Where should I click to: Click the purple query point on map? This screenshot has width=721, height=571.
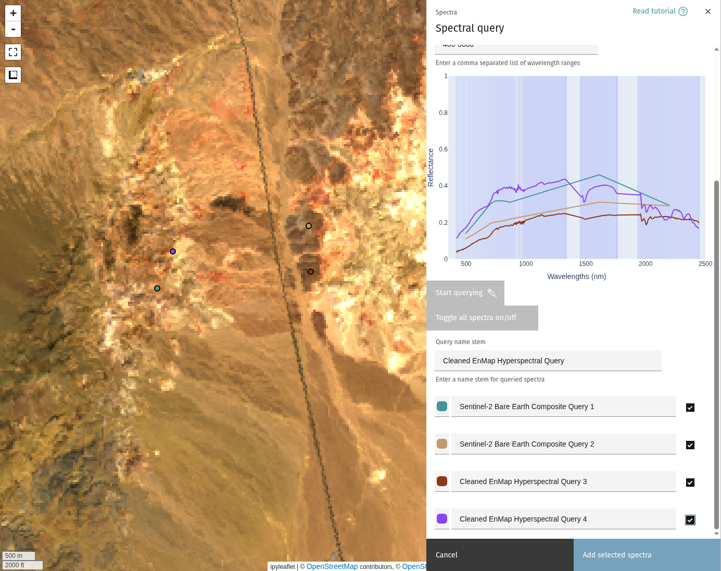(173, 251)
